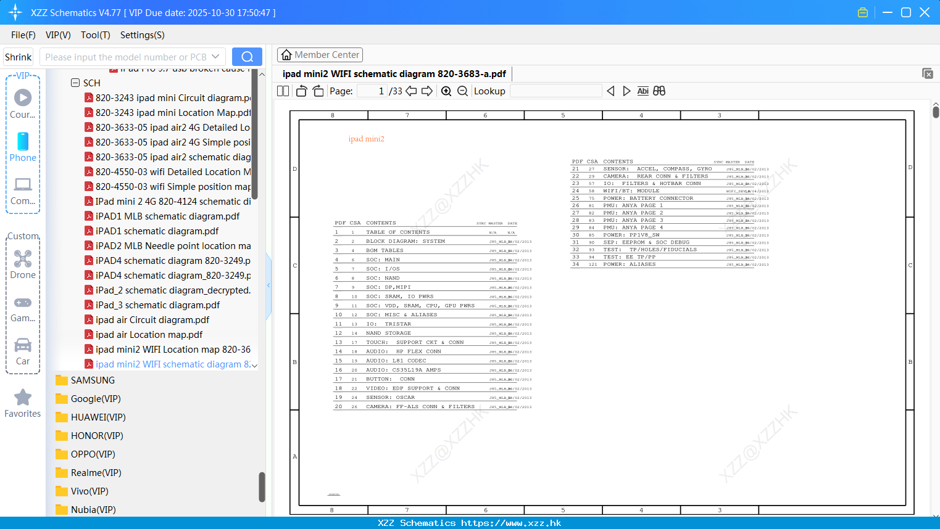Go to the next page arrow
Viewport: 940px width, 529px height.
click(427, 91)
